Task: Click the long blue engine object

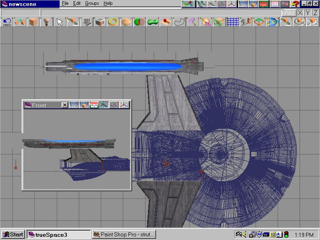Action: coord(128,67)
